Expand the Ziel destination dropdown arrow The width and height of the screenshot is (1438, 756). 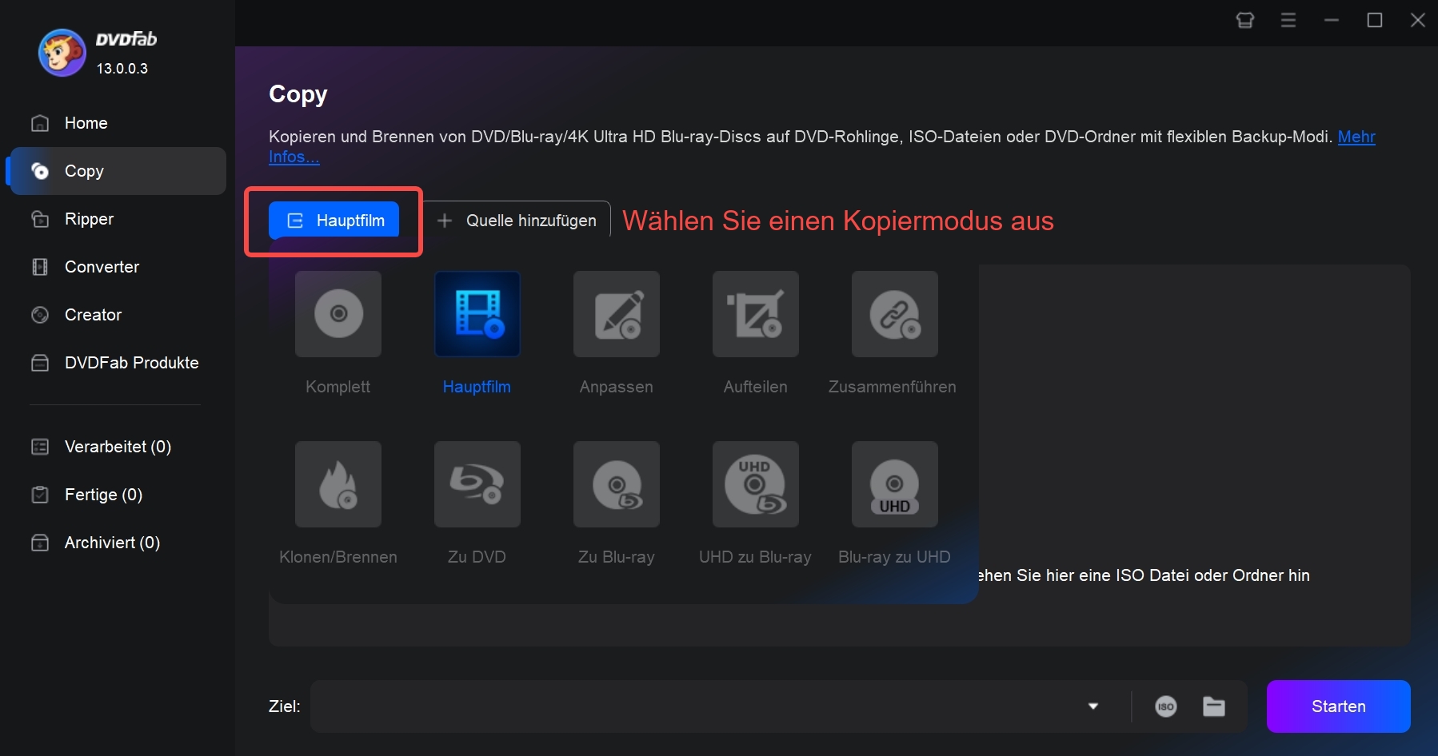tap(1093, 706)
